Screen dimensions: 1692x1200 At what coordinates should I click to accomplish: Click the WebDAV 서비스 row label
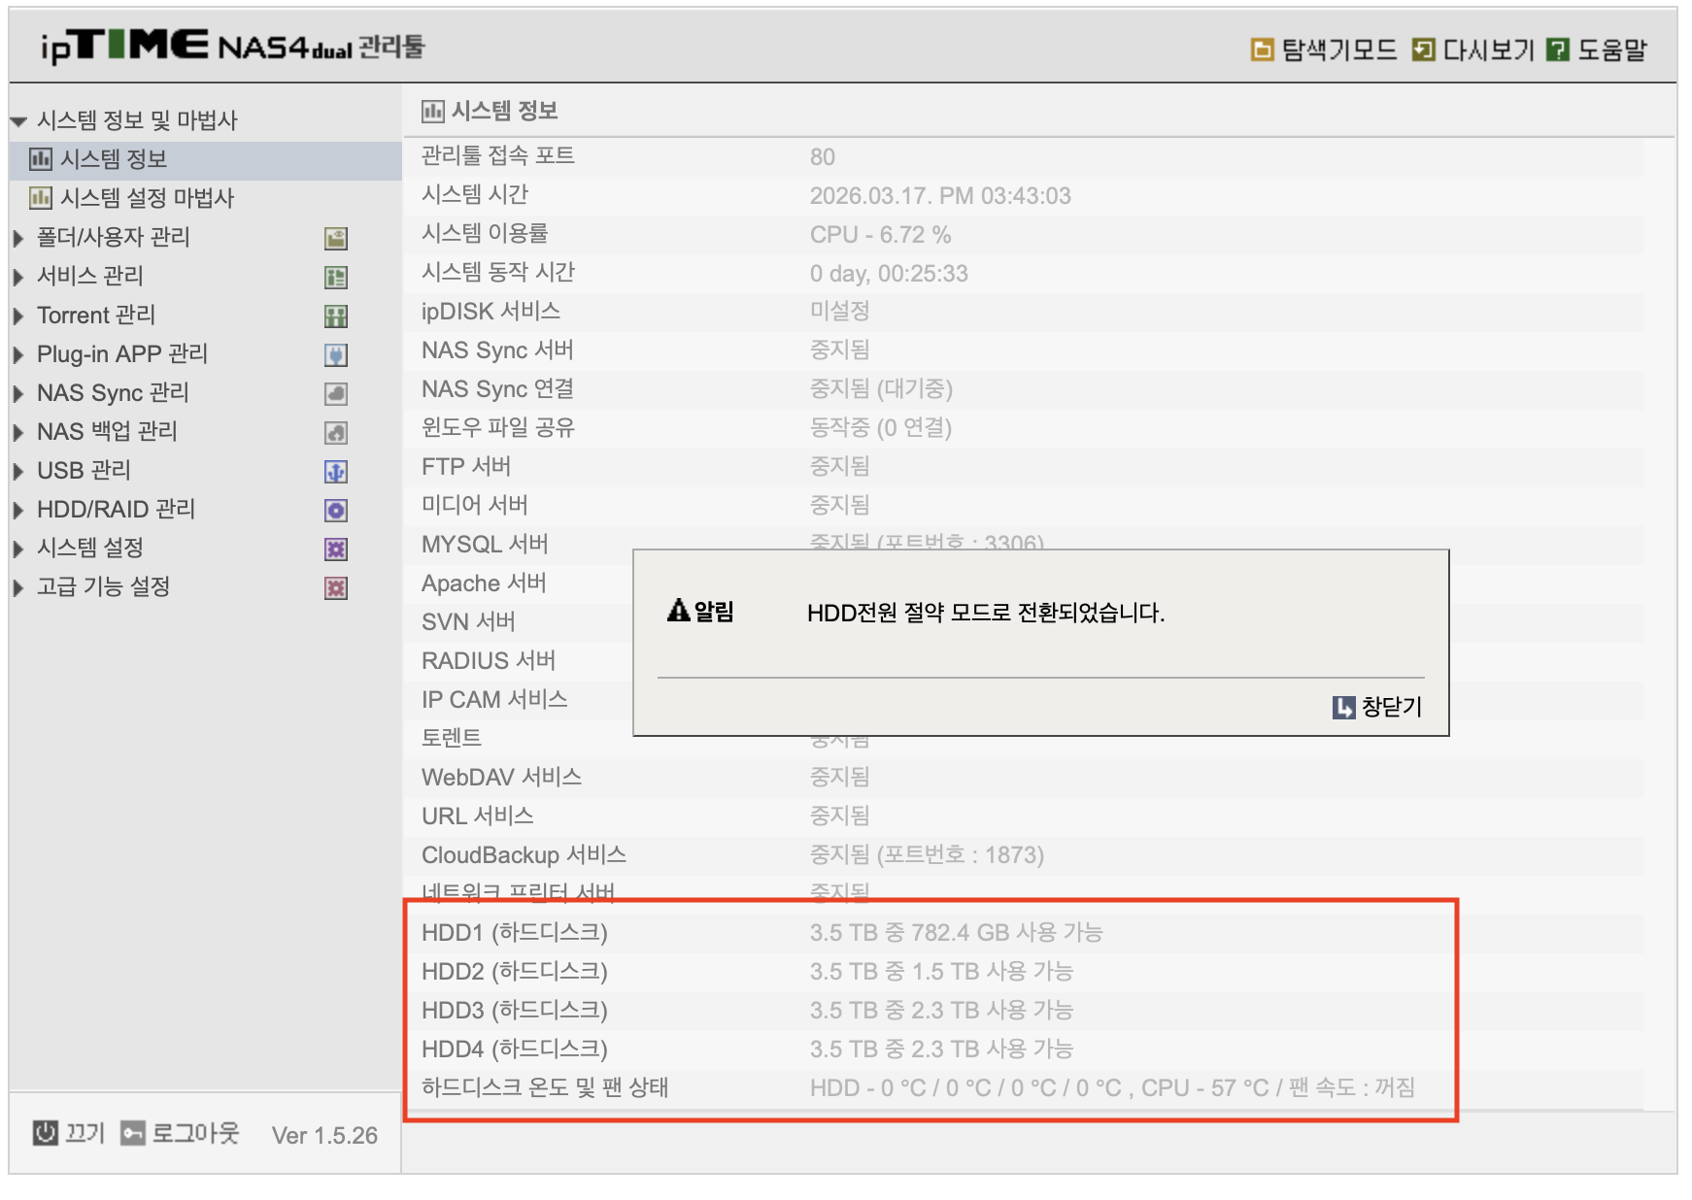501,778
